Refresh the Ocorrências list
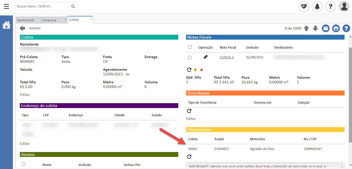 pos(189,111)
